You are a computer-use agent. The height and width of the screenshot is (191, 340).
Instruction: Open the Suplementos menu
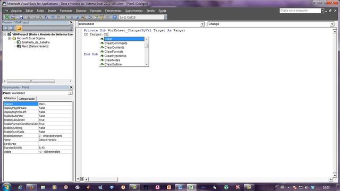(x=134, y=11)
